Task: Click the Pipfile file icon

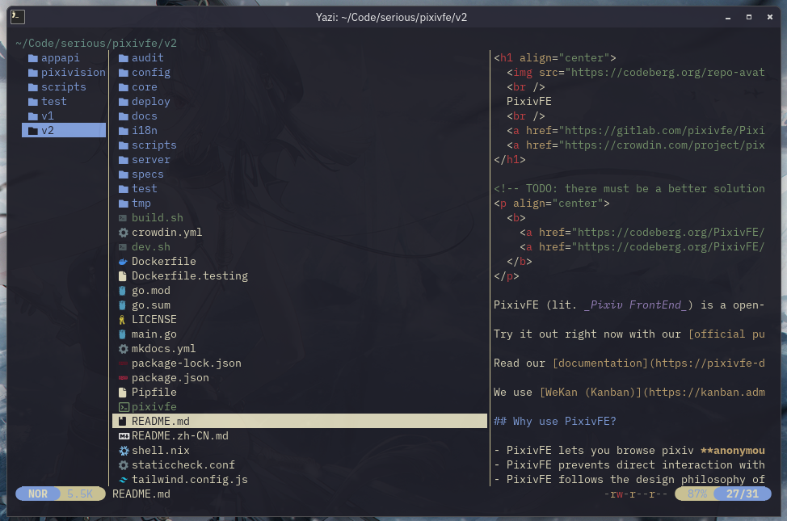Action: 123,393
